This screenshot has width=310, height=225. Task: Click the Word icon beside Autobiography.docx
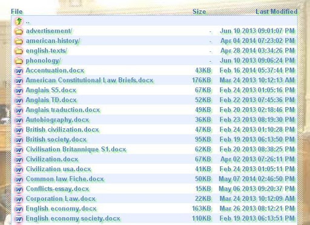tap(19, 120)
